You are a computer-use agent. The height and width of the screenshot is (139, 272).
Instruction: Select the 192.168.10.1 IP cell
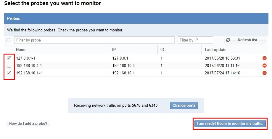pyautogui.click(x=123, y=73)
